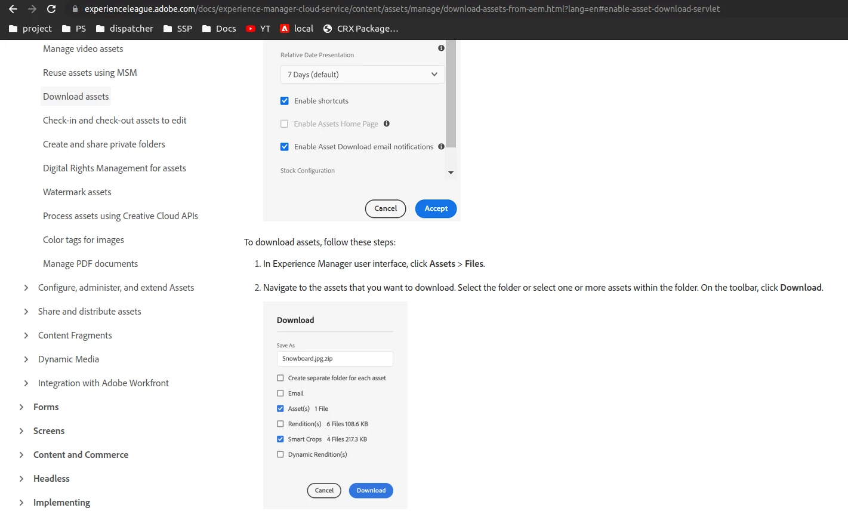Expand the Forms section chevron
Screen dimensions: 848x517
tap(21, 407)
